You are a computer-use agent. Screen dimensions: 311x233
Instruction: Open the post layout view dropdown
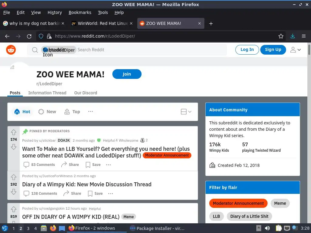pos(186,112)
